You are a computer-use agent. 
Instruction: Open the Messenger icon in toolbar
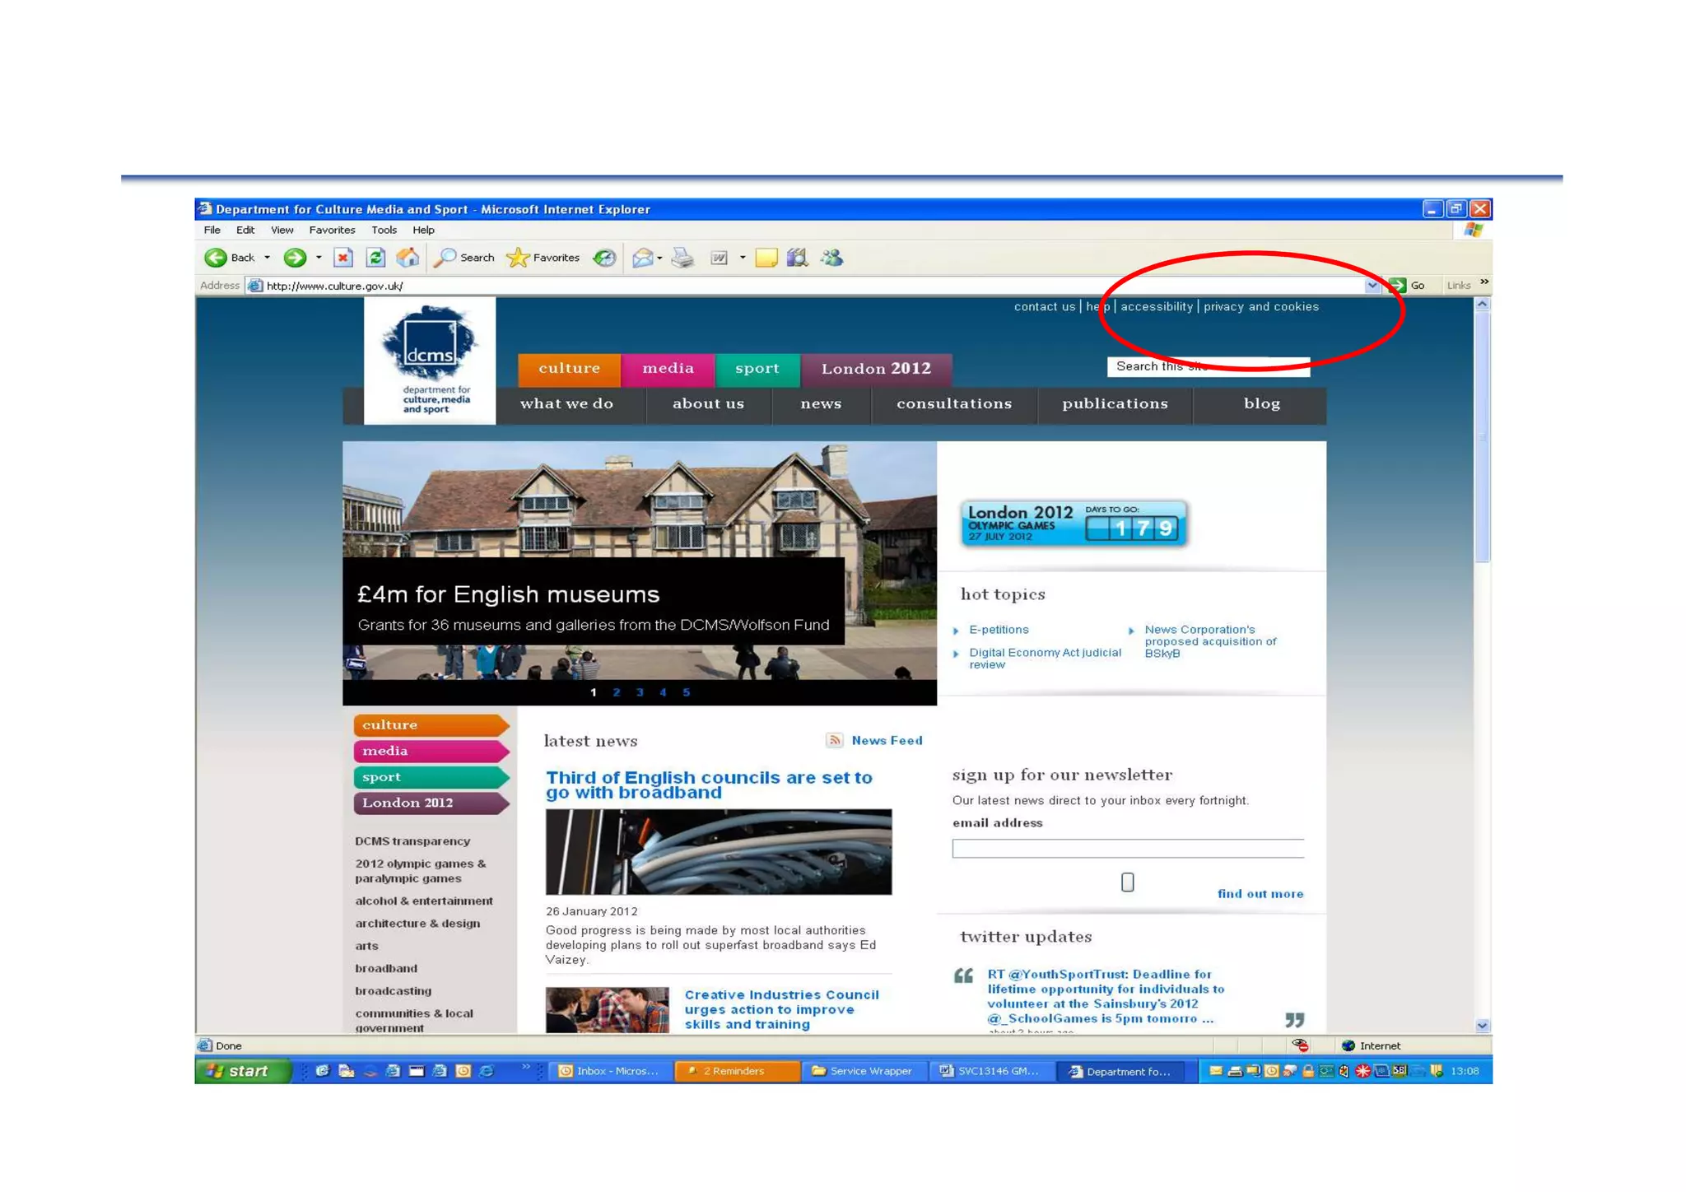tap(832, 258)
